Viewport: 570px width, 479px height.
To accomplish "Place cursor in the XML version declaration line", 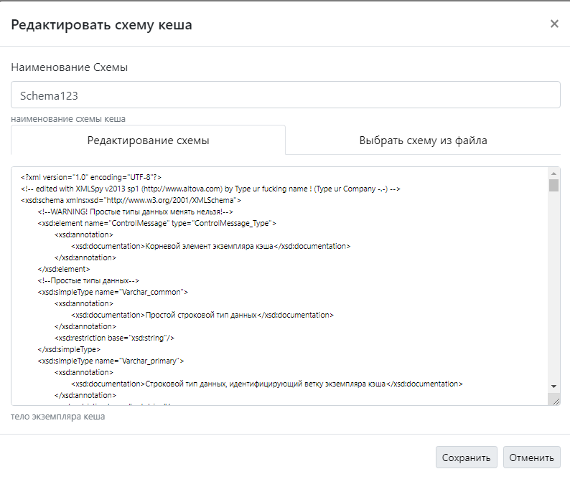I will tap(91, 176).
